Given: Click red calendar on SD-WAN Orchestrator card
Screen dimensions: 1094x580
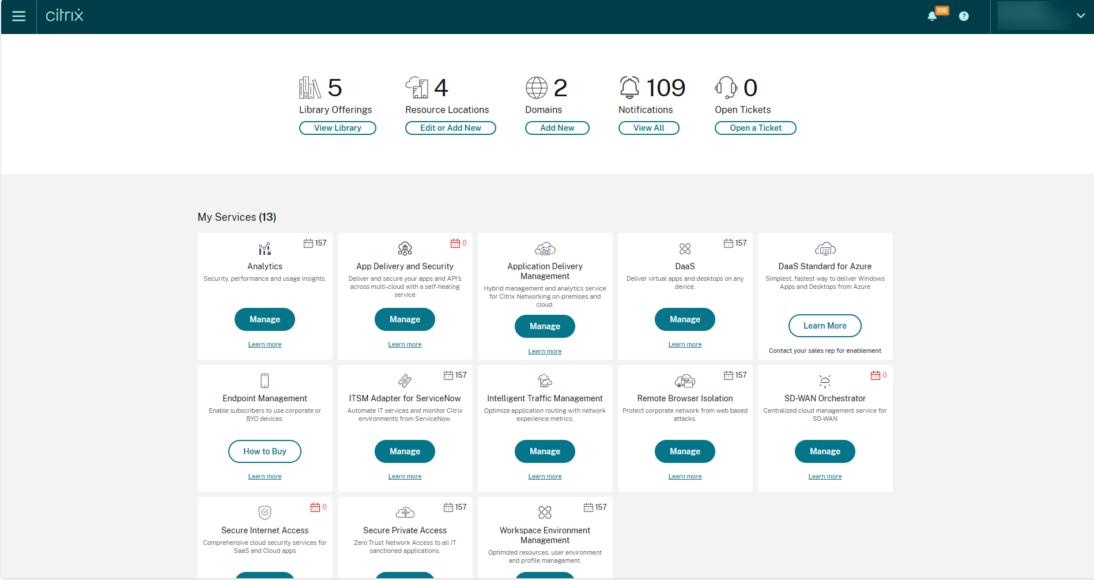Looking at the screenshot, I should point(876,375).
